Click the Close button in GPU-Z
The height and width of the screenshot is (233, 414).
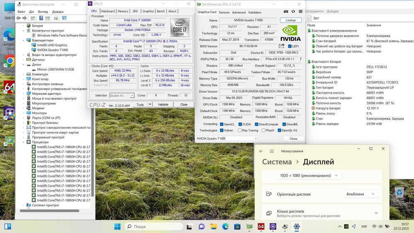click(x=294, y=139)
